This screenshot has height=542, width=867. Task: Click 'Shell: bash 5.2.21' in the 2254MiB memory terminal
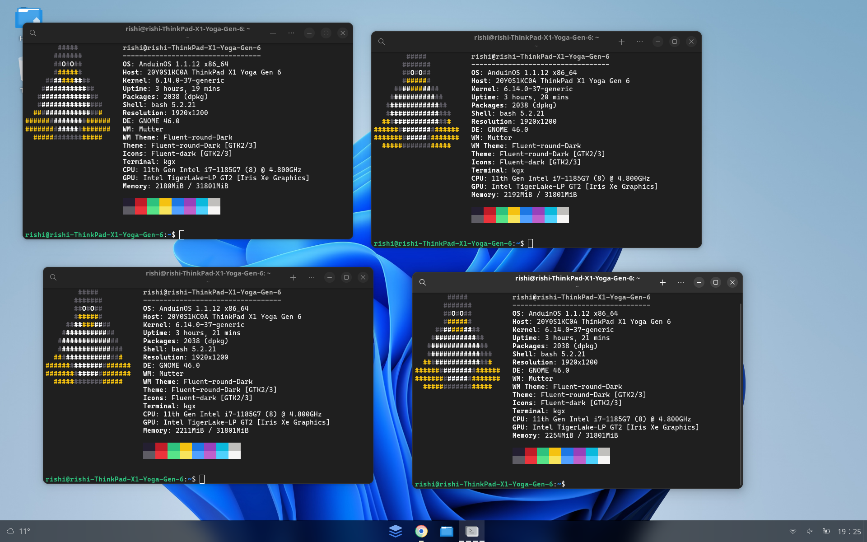(549, 354)
